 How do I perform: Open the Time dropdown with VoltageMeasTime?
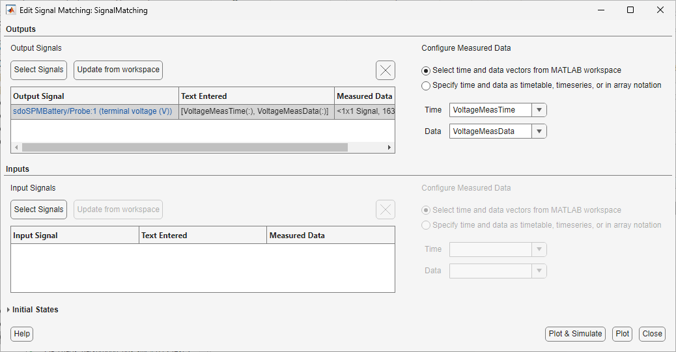click(539, 110)
